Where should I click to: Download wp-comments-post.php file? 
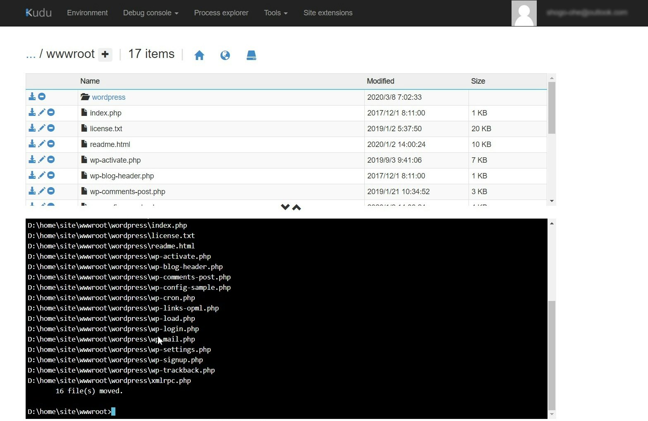click(32, 191)
